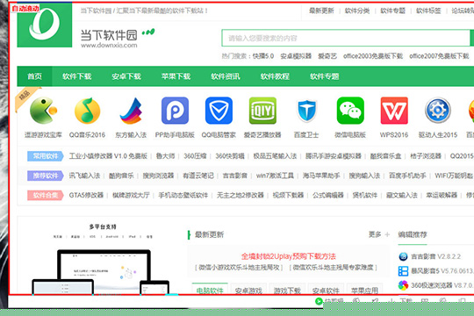Open the 苹果下载 navigation item
The height and width of the screenshot is (316, 474).
[x=176, y=76]
